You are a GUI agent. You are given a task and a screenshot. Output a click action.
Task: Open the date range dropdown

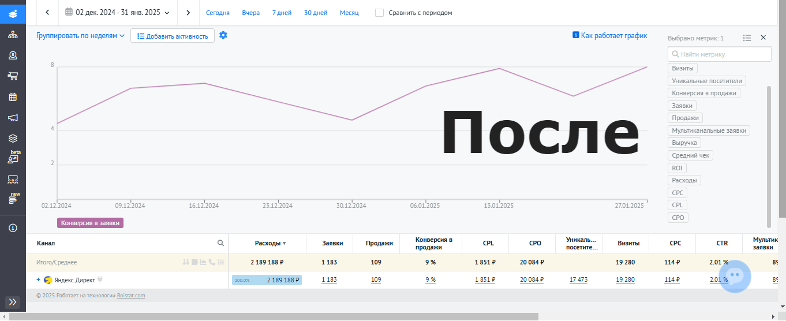pos(118,13)
